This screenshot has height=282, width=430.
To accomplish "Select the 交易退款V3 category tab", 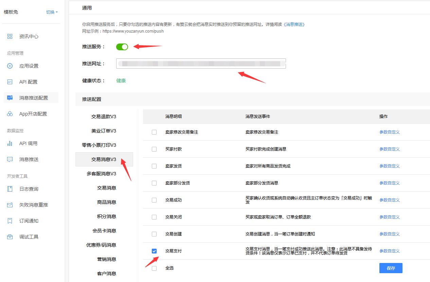I will (x=104, y=117).
